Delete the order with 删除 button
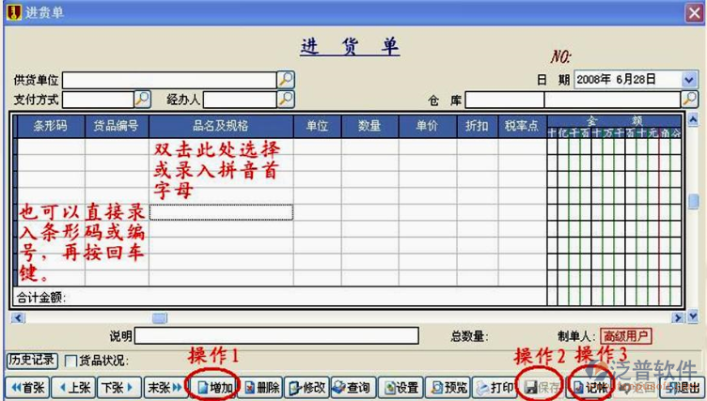The image size is (707, 401). click(x=260, y=388)
